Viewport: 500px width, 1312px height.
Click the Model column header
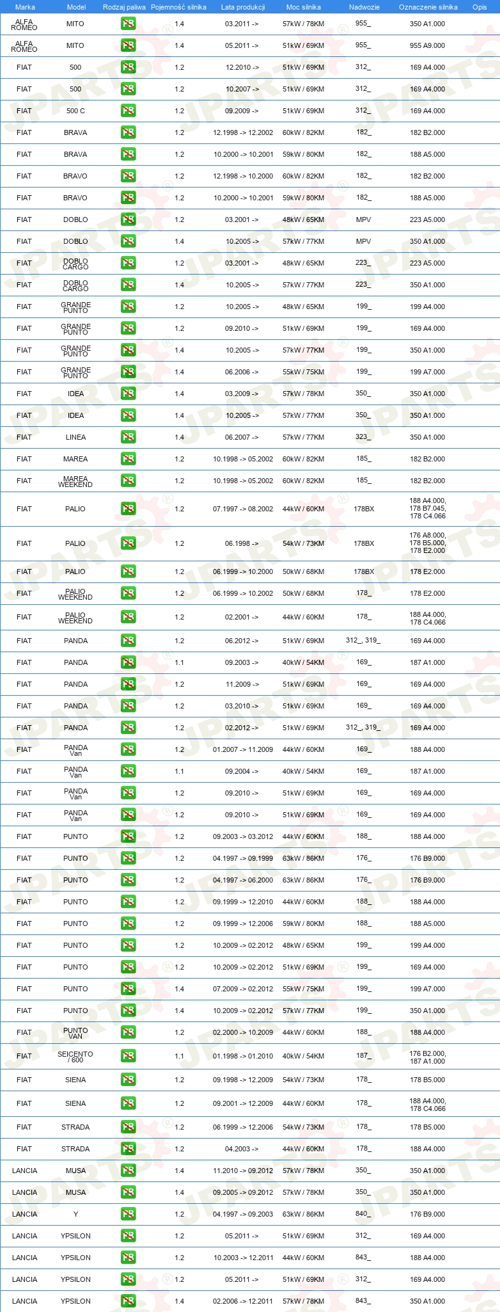[x=76, y=7]
